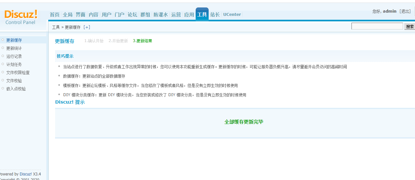415x180 pixels.
Task: Click the 全部缓存更新完毕 message
Action: pyautogui.click(x=244, y=122)
